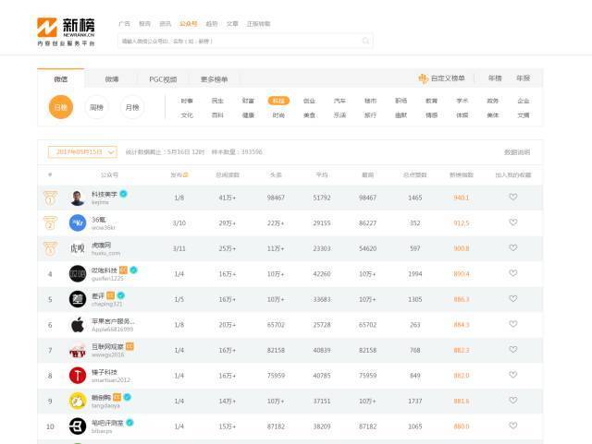Click the search magnifier icon

[366, 42]
